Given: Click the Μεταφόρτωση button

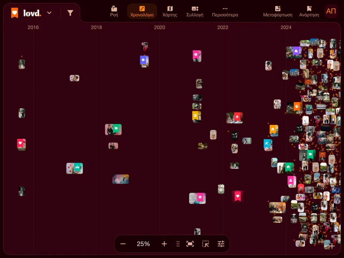Looking at the screenshot, I should pyautogui.click(x=278, y=11).
